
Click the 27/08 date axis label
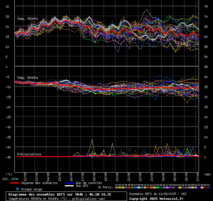(198, 177)
